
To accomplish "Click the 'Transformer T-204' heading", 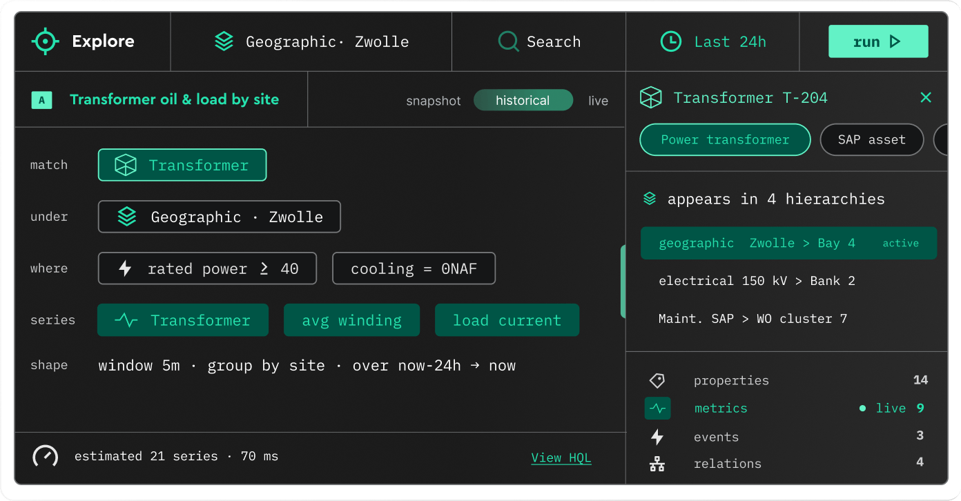I will pyautogui.click(x=750, y=98).
